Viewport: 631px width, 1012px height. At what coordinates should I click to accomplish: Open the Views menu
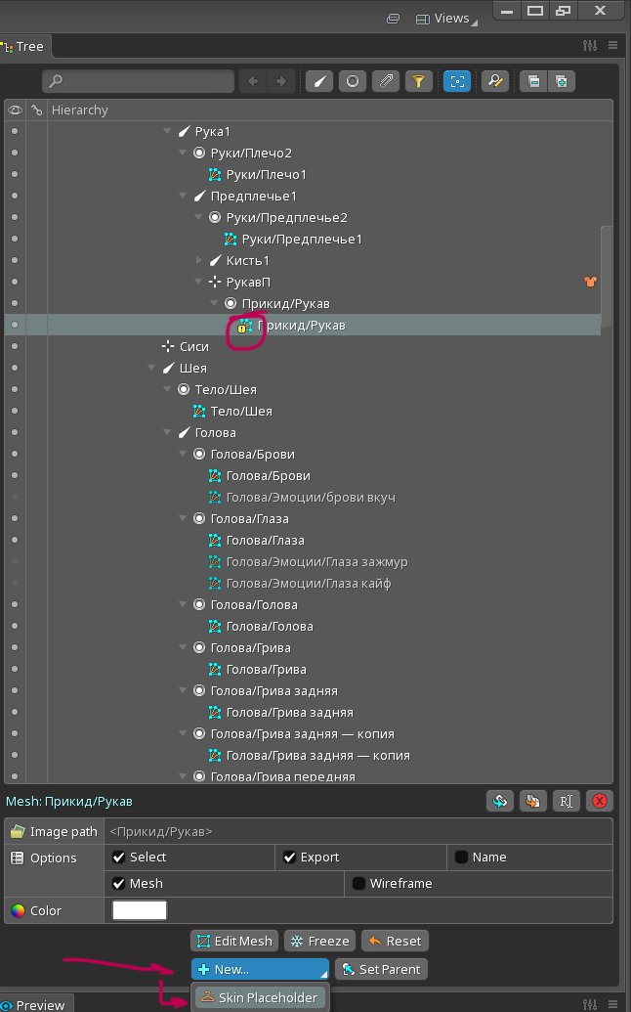[x=449, y=19]
